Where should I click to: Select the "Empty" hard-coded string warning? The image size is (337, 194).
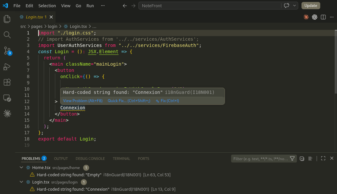point(176,175)
